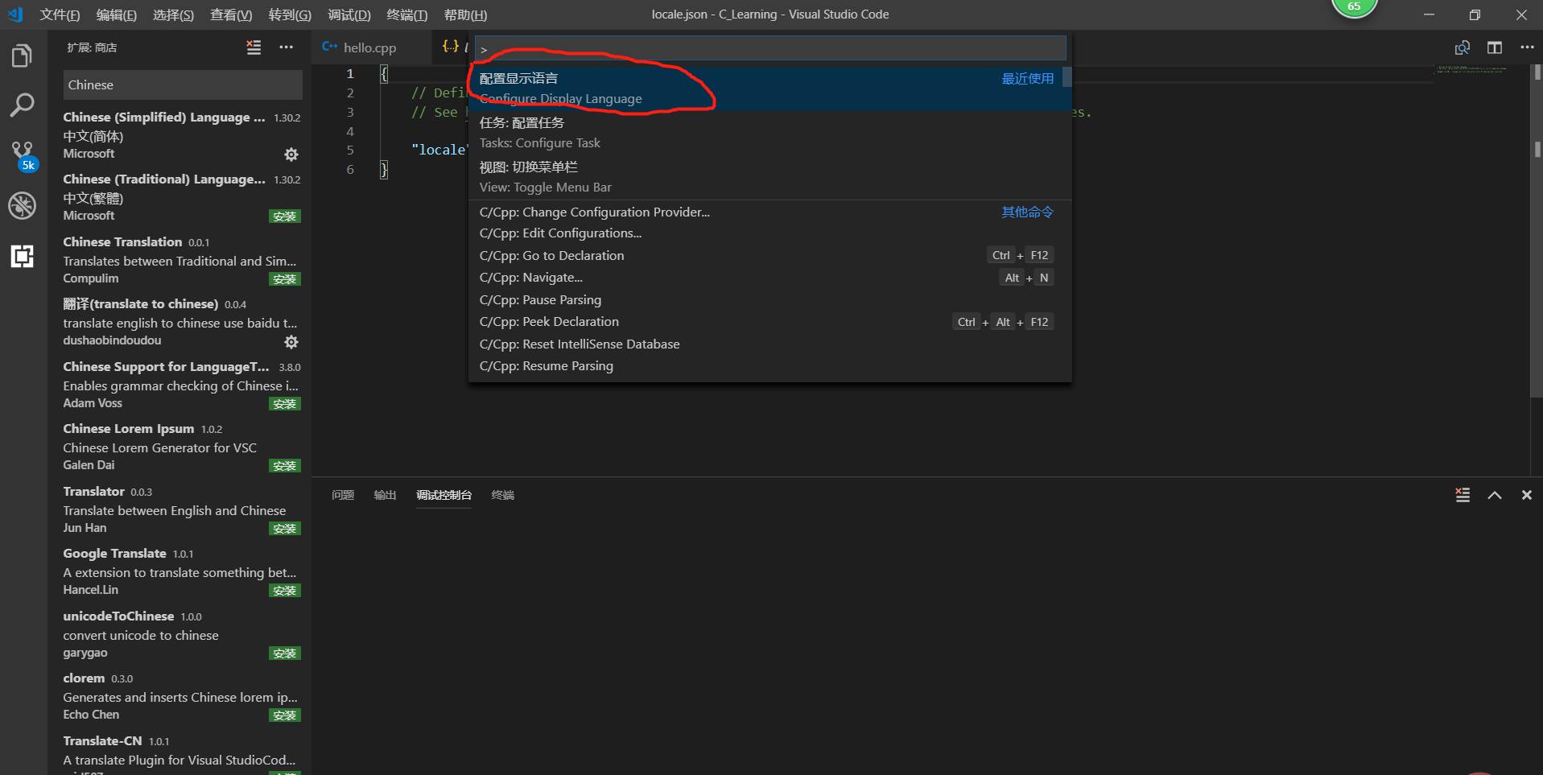Install Chinese Support for LanguageTool extension
Screen dimensions: 1543x775
[x=285, y=404]
